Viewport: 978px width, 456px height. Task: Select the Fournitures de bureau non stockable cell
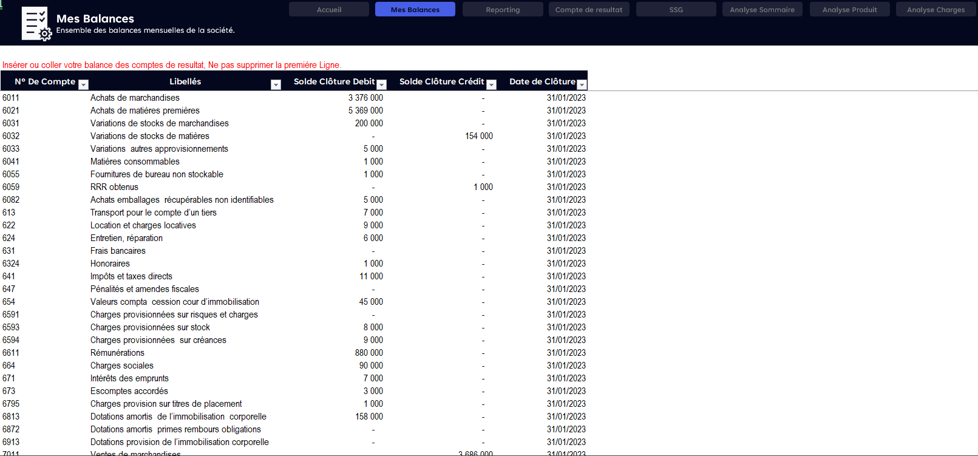point(157,174)
